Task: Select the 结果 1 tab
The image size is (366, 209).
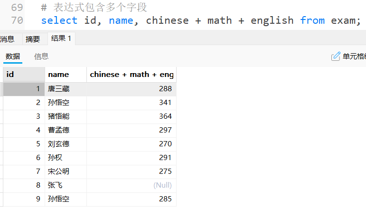Action: click(x=61, y=38)
